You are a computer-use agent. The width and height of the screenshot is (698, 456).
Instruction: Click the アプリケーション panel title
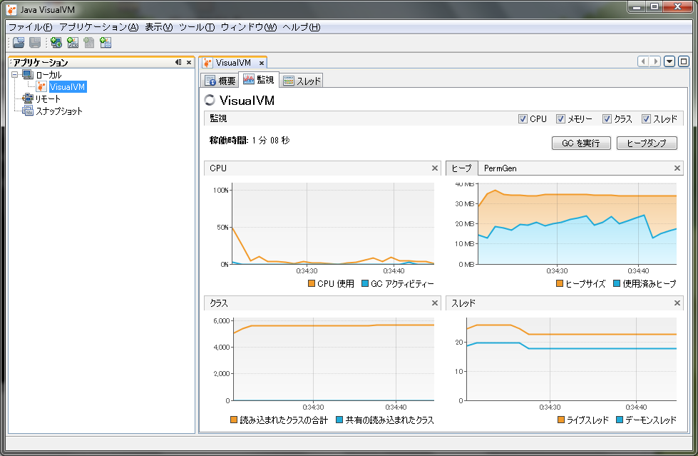pos(41,62)
